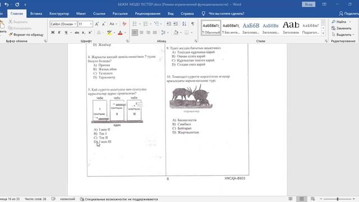Open the font size 11 dropdown
The width and height of the screenshot is (359, 202).
point(91,24)
